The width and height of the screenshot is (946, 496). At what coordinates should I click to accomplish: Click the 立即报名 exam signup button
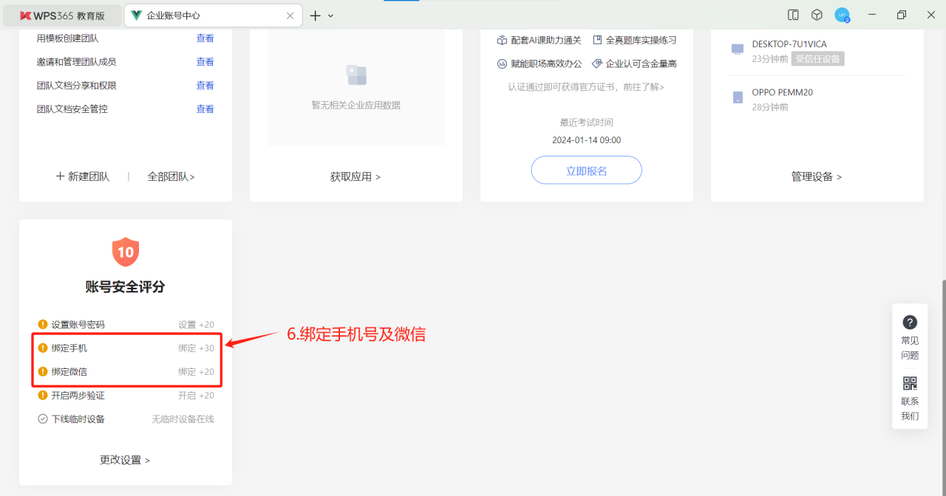586,170
